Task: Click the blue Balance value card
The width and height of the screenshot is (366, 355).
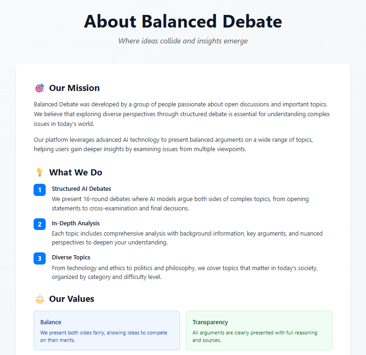Action: click(x=106, y=330)
